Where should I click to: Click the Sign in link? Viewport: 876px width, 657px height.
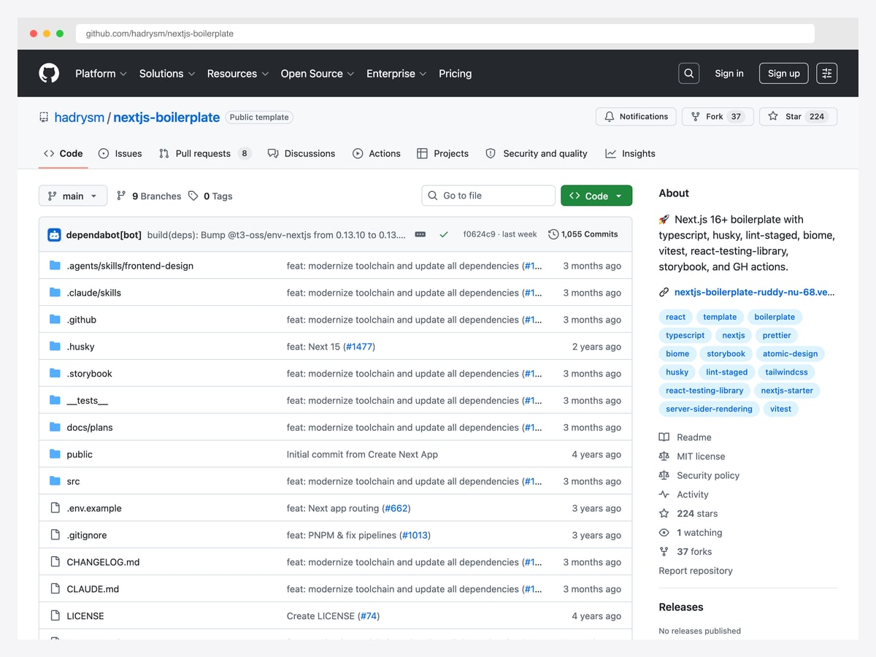click(729, 74)
